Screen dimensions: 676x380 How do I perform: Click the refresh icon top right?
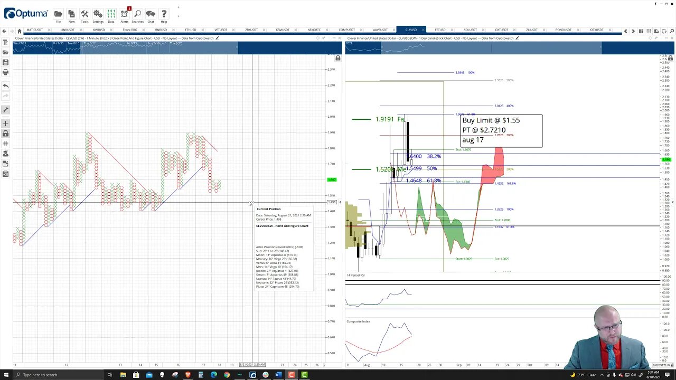click(x=664, y=31)
